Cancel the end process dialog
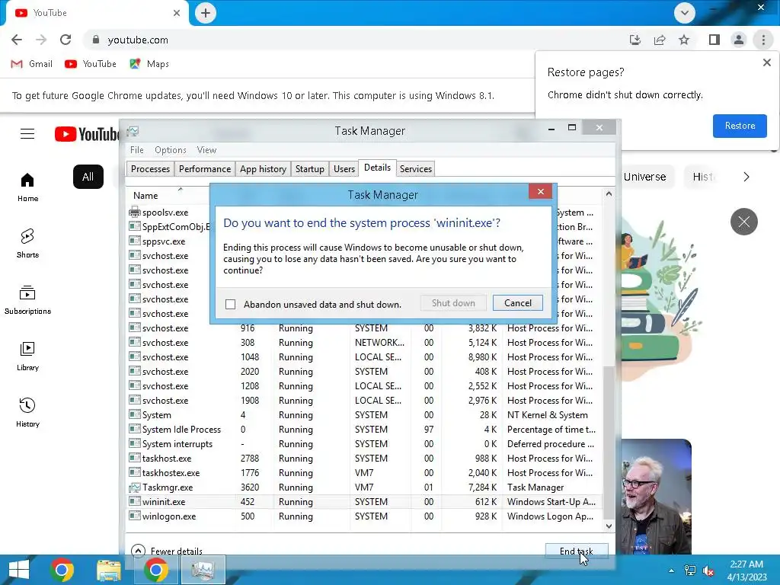This screenshot has width=780, height=585. [517, 303]
